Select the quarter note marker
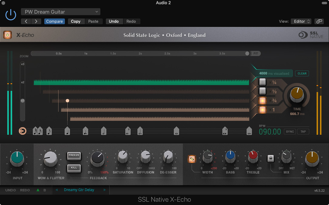The image size is (329, 205). tap(67, 131)
